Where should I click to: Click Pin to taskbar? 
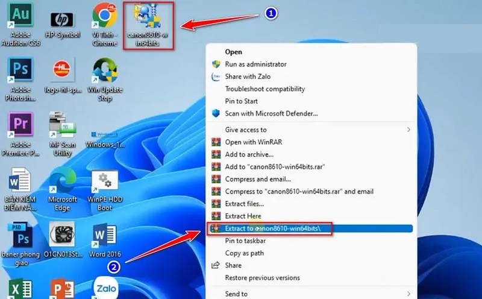coord(311,241)
